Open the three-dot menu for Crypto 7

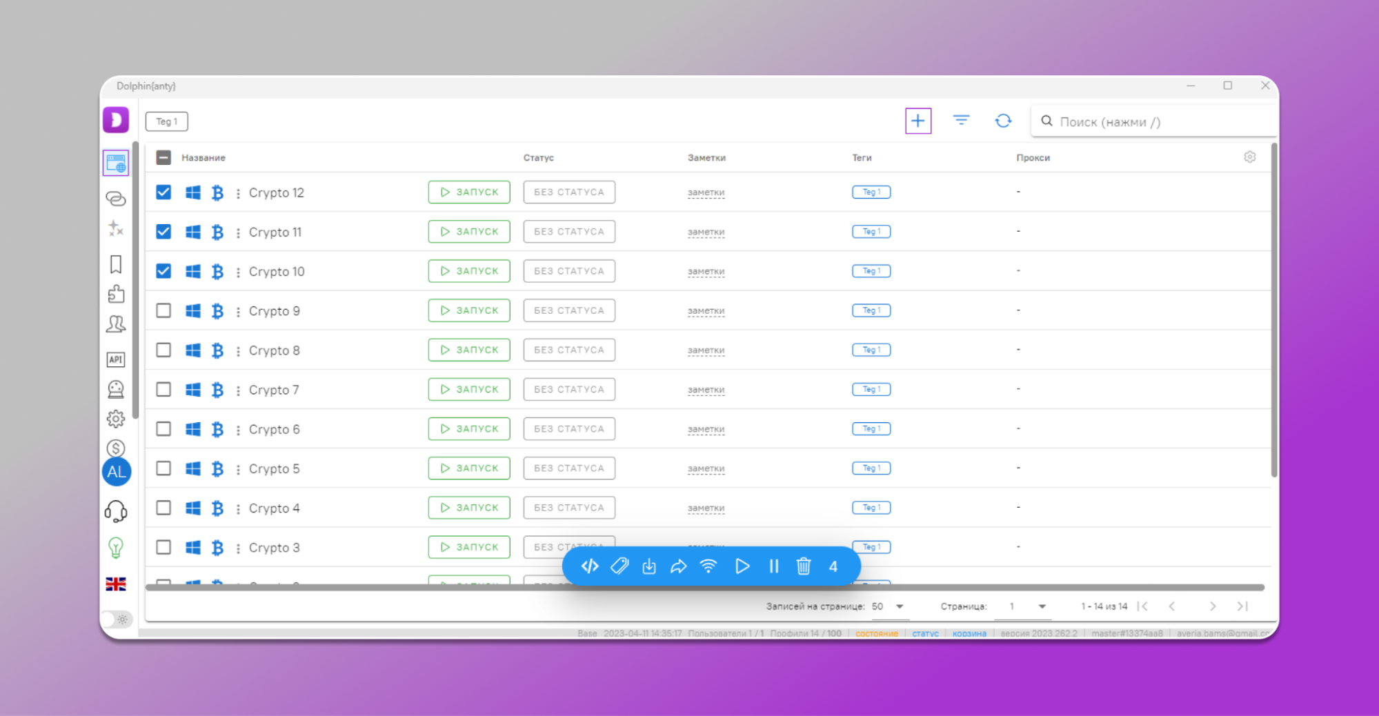coord(238,390)
